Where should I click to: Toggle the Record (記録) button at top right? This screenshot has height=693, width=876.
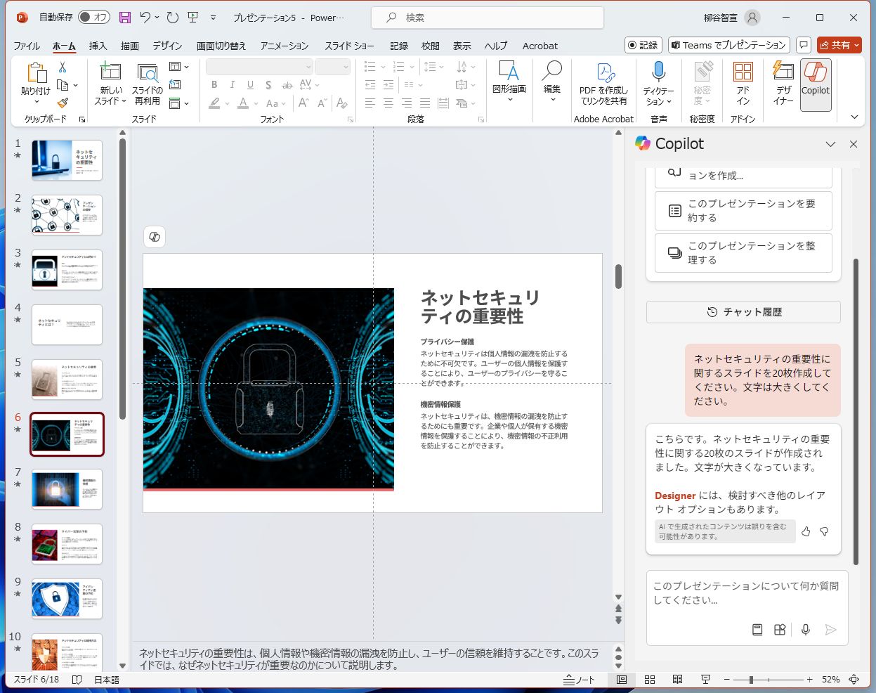pos(643,45)
